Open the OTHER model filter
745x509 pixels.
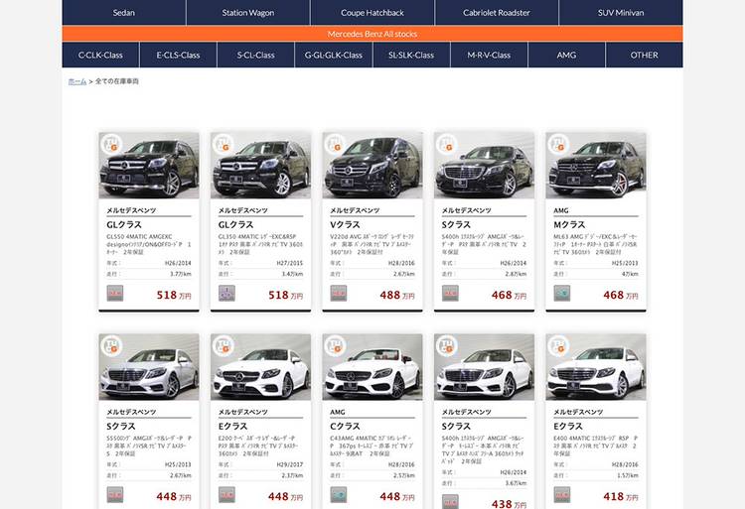click(x=644, y=55)
